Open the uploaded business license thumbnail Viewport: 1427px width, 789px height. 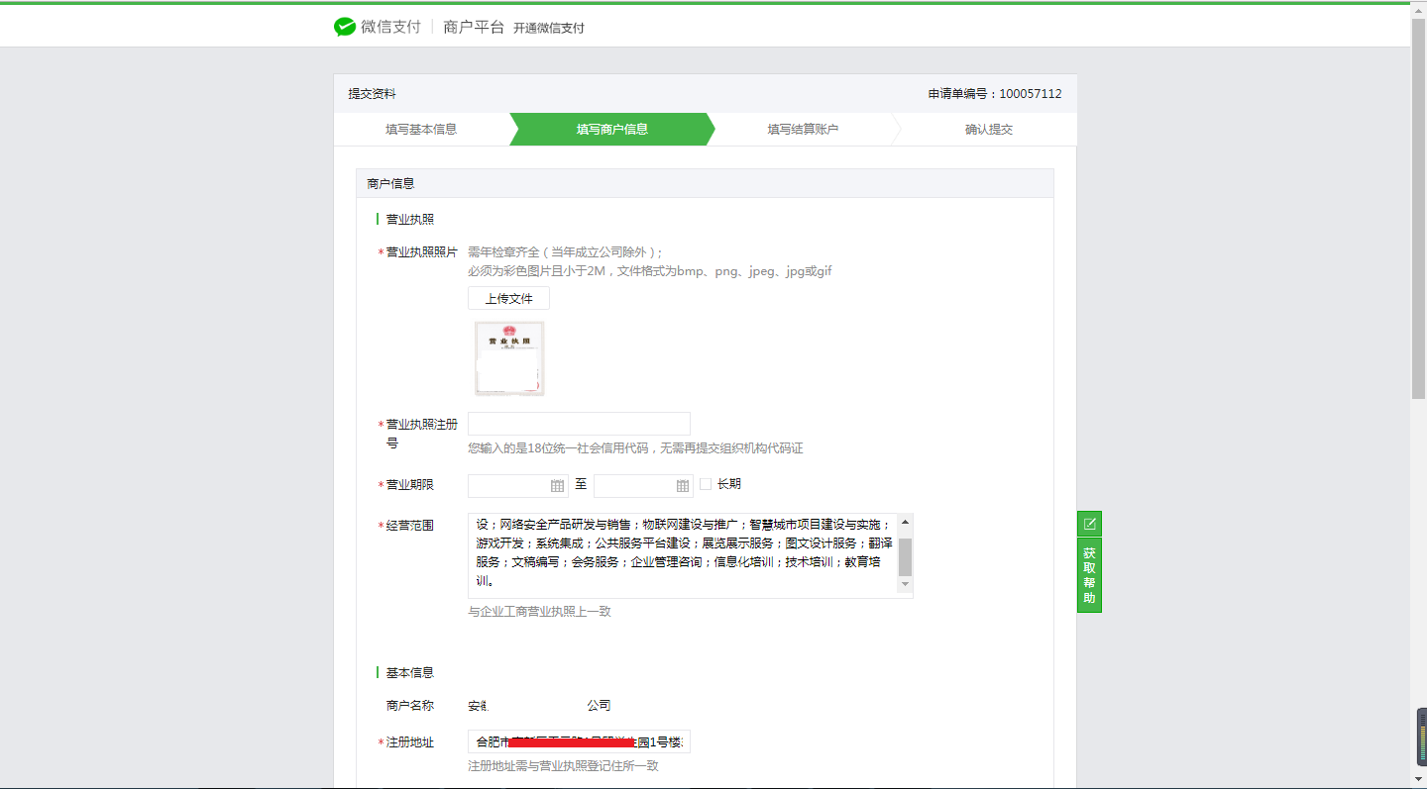(x=508, y=358)
